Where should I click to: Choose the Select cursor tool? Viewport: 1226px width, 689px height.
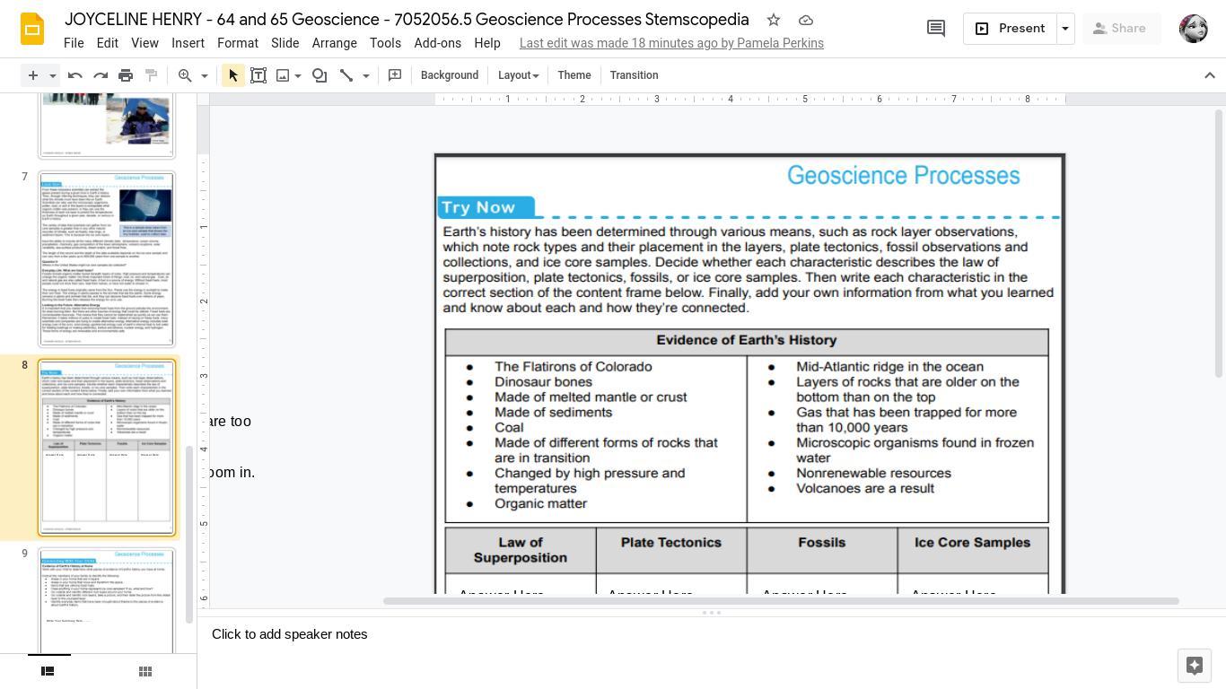(x=233, y=75)
